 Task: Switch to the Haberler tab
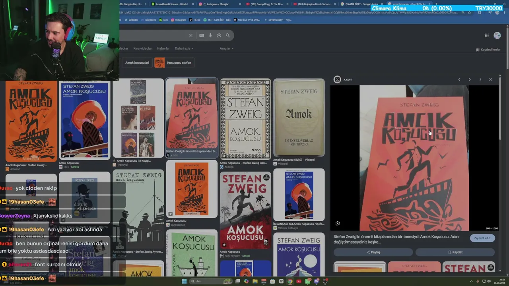(163, 48)
